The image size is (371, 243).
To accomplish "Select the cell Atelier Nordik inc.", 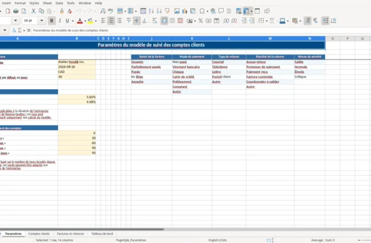I will [x=77, y=62].
